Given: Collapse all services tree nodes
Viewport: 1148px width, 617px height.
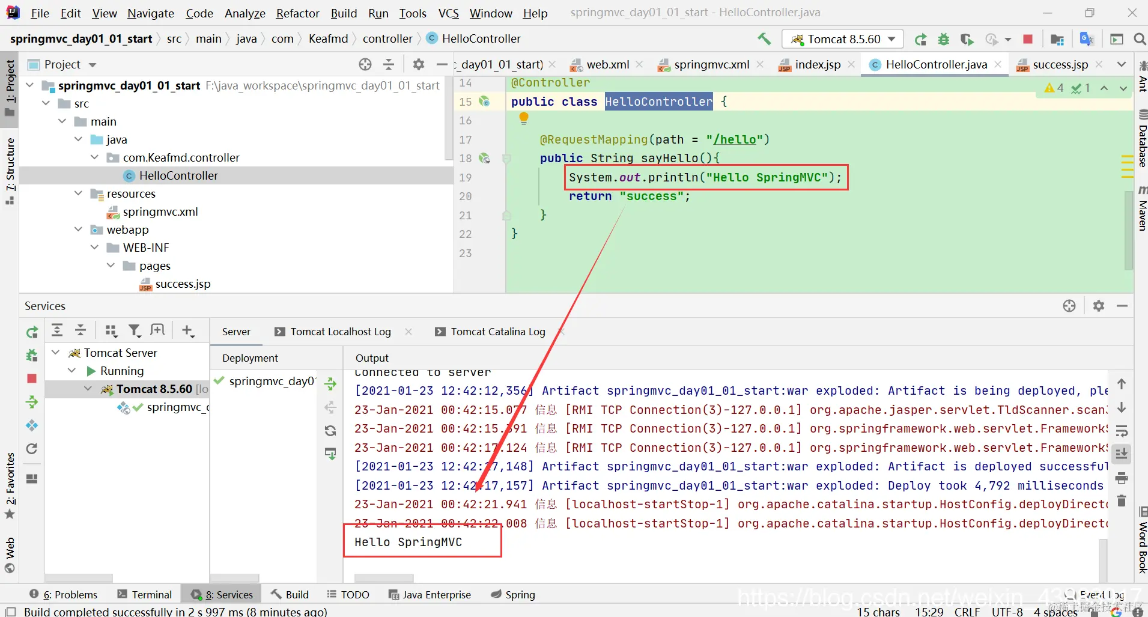Looking at the screenshot, I should pyautogui.click(x=80, y=330).
